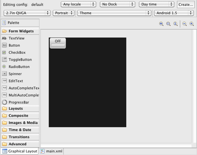This screenshot has width=197, height=155.
Task: Open the Theme dropdown
Action: [114, 13]
